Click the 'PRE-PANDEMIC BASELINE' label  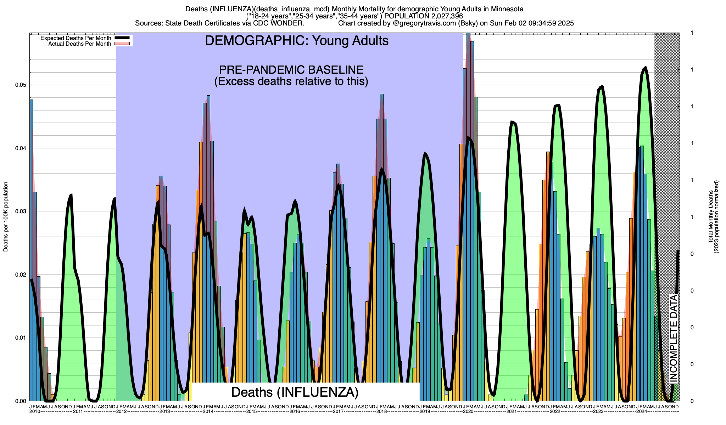(291, 70)
